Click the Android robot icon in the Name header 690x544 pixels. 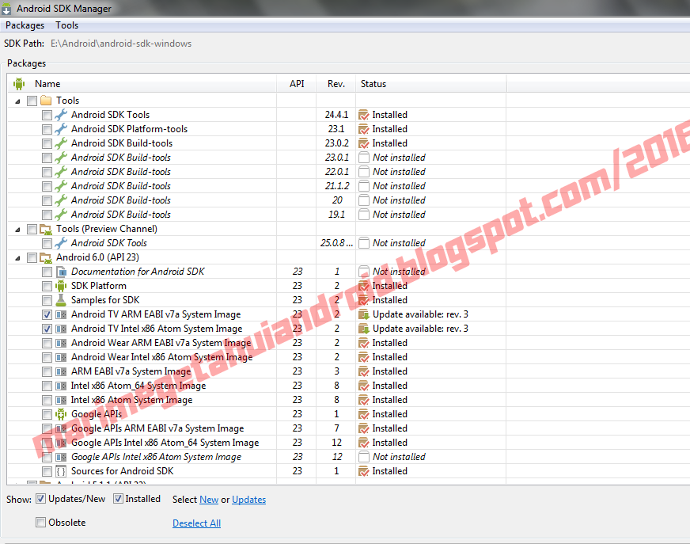pyautogui.click(x=19, y=84)
